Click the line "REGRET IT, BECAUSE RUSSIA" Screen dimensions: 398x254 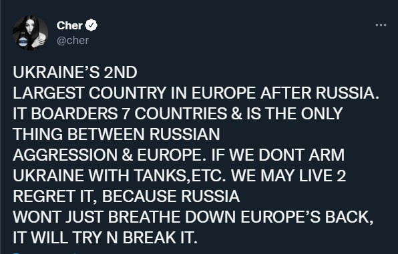pyautogui.click(x=126, y=196)
